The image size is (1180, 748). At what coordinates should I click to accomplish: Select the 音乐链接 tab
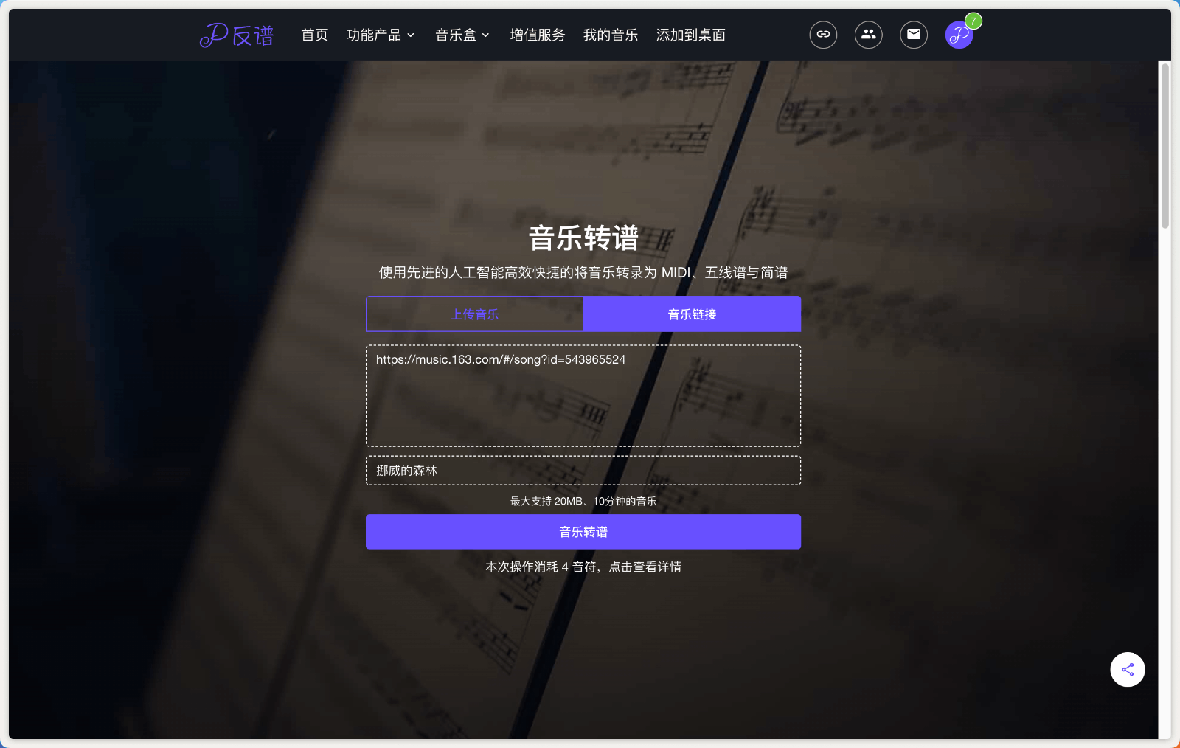point(691,314)
